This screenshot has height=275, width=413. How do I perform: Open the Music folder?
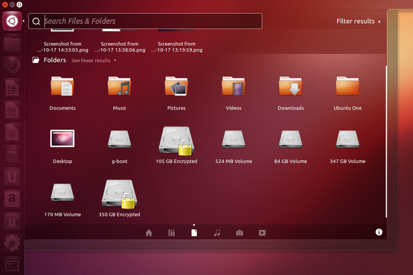pos(119,87)
